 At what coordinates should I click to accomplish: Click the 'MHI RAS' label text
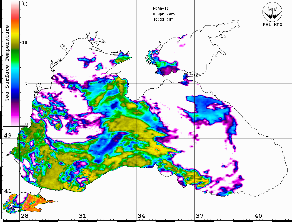coord(273,24)
